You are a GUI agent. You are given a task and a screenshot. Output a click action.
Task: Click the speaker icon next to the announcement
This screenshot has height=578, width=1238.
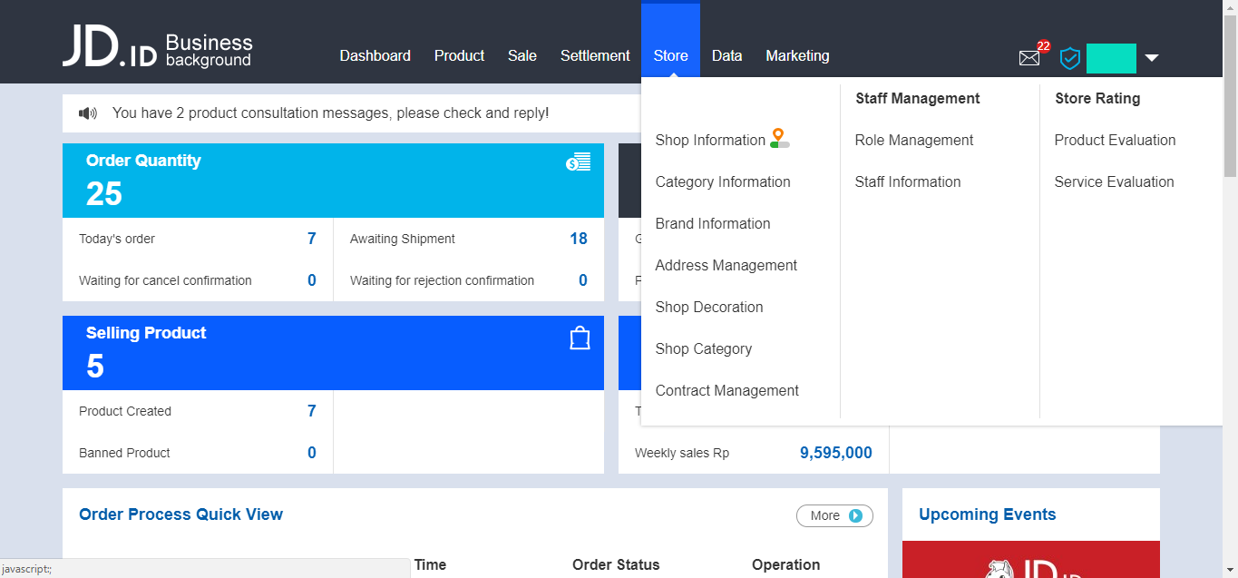pyautogui.click(x=87, y=113)
